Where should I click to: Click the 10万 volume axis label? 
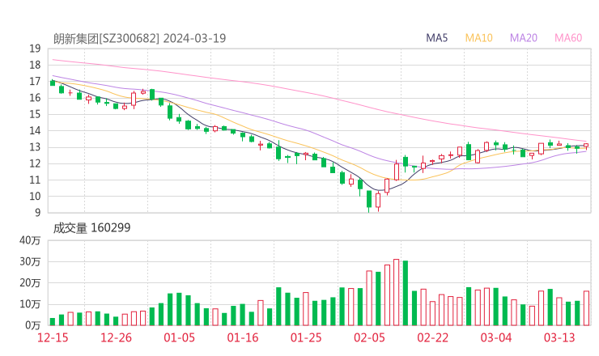30,304
